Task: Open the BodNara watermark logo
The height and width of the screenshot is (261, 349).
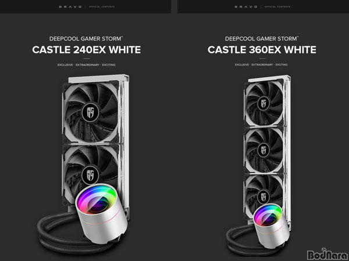Action: click(x=327, y=254)
